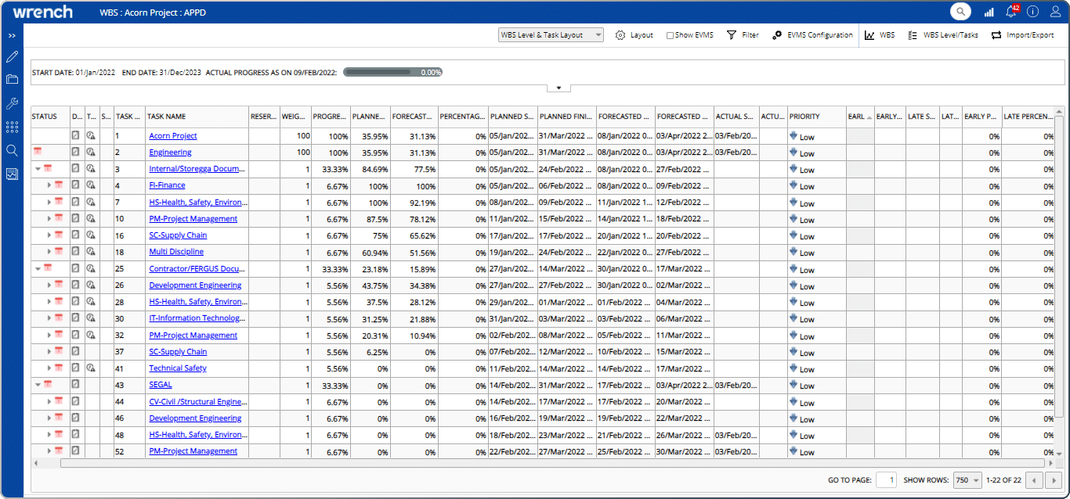Click the document icon in Technical Safety row
This screenshot has width=1070, height=499.
click(76, 368)
